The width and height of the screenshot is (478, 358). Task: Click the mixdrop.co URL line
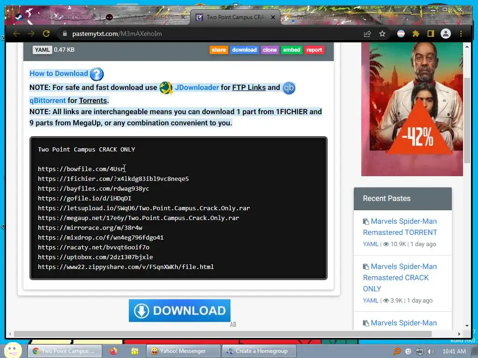tap(101, 237)
